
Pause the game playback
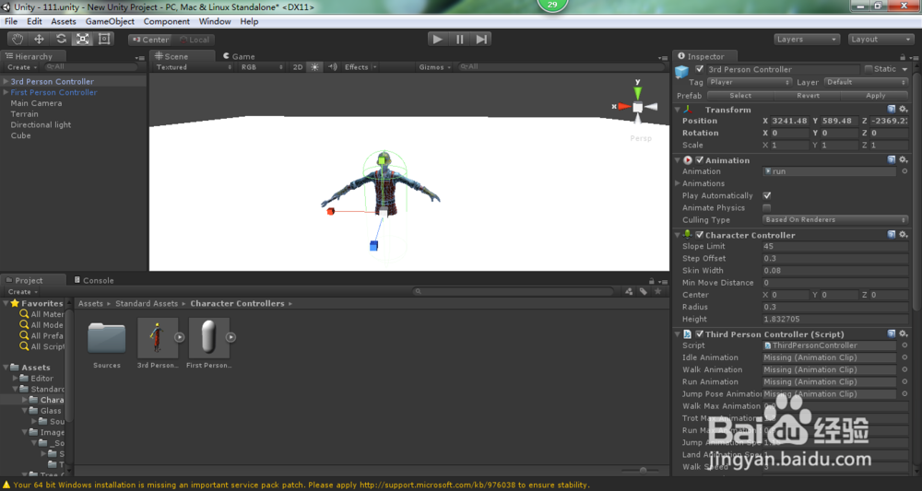(x=459, y=40)
